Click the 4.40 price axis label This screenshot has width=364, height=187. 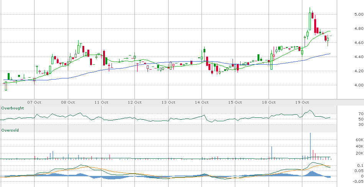[359, 57]
